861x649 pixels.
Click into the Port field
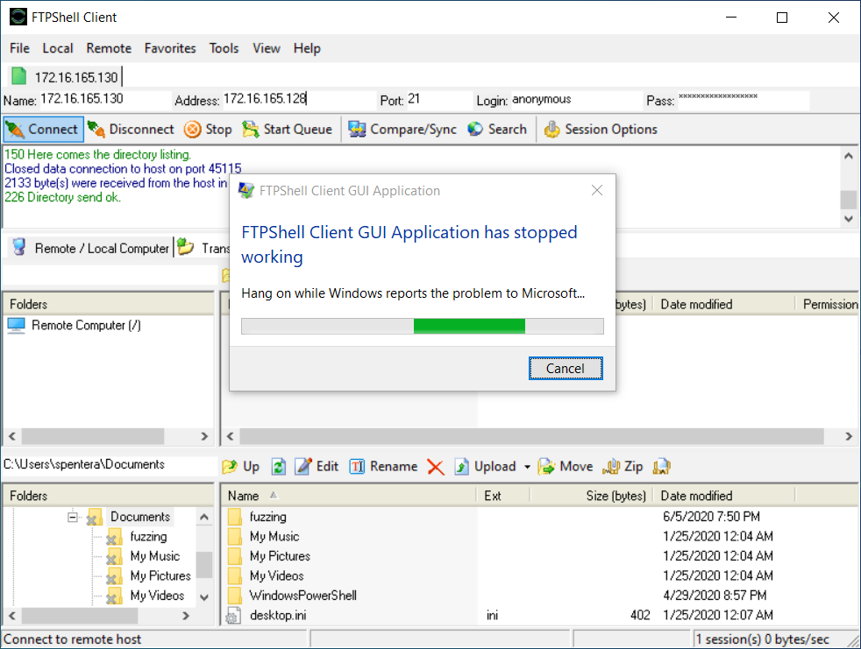(438, 99)
